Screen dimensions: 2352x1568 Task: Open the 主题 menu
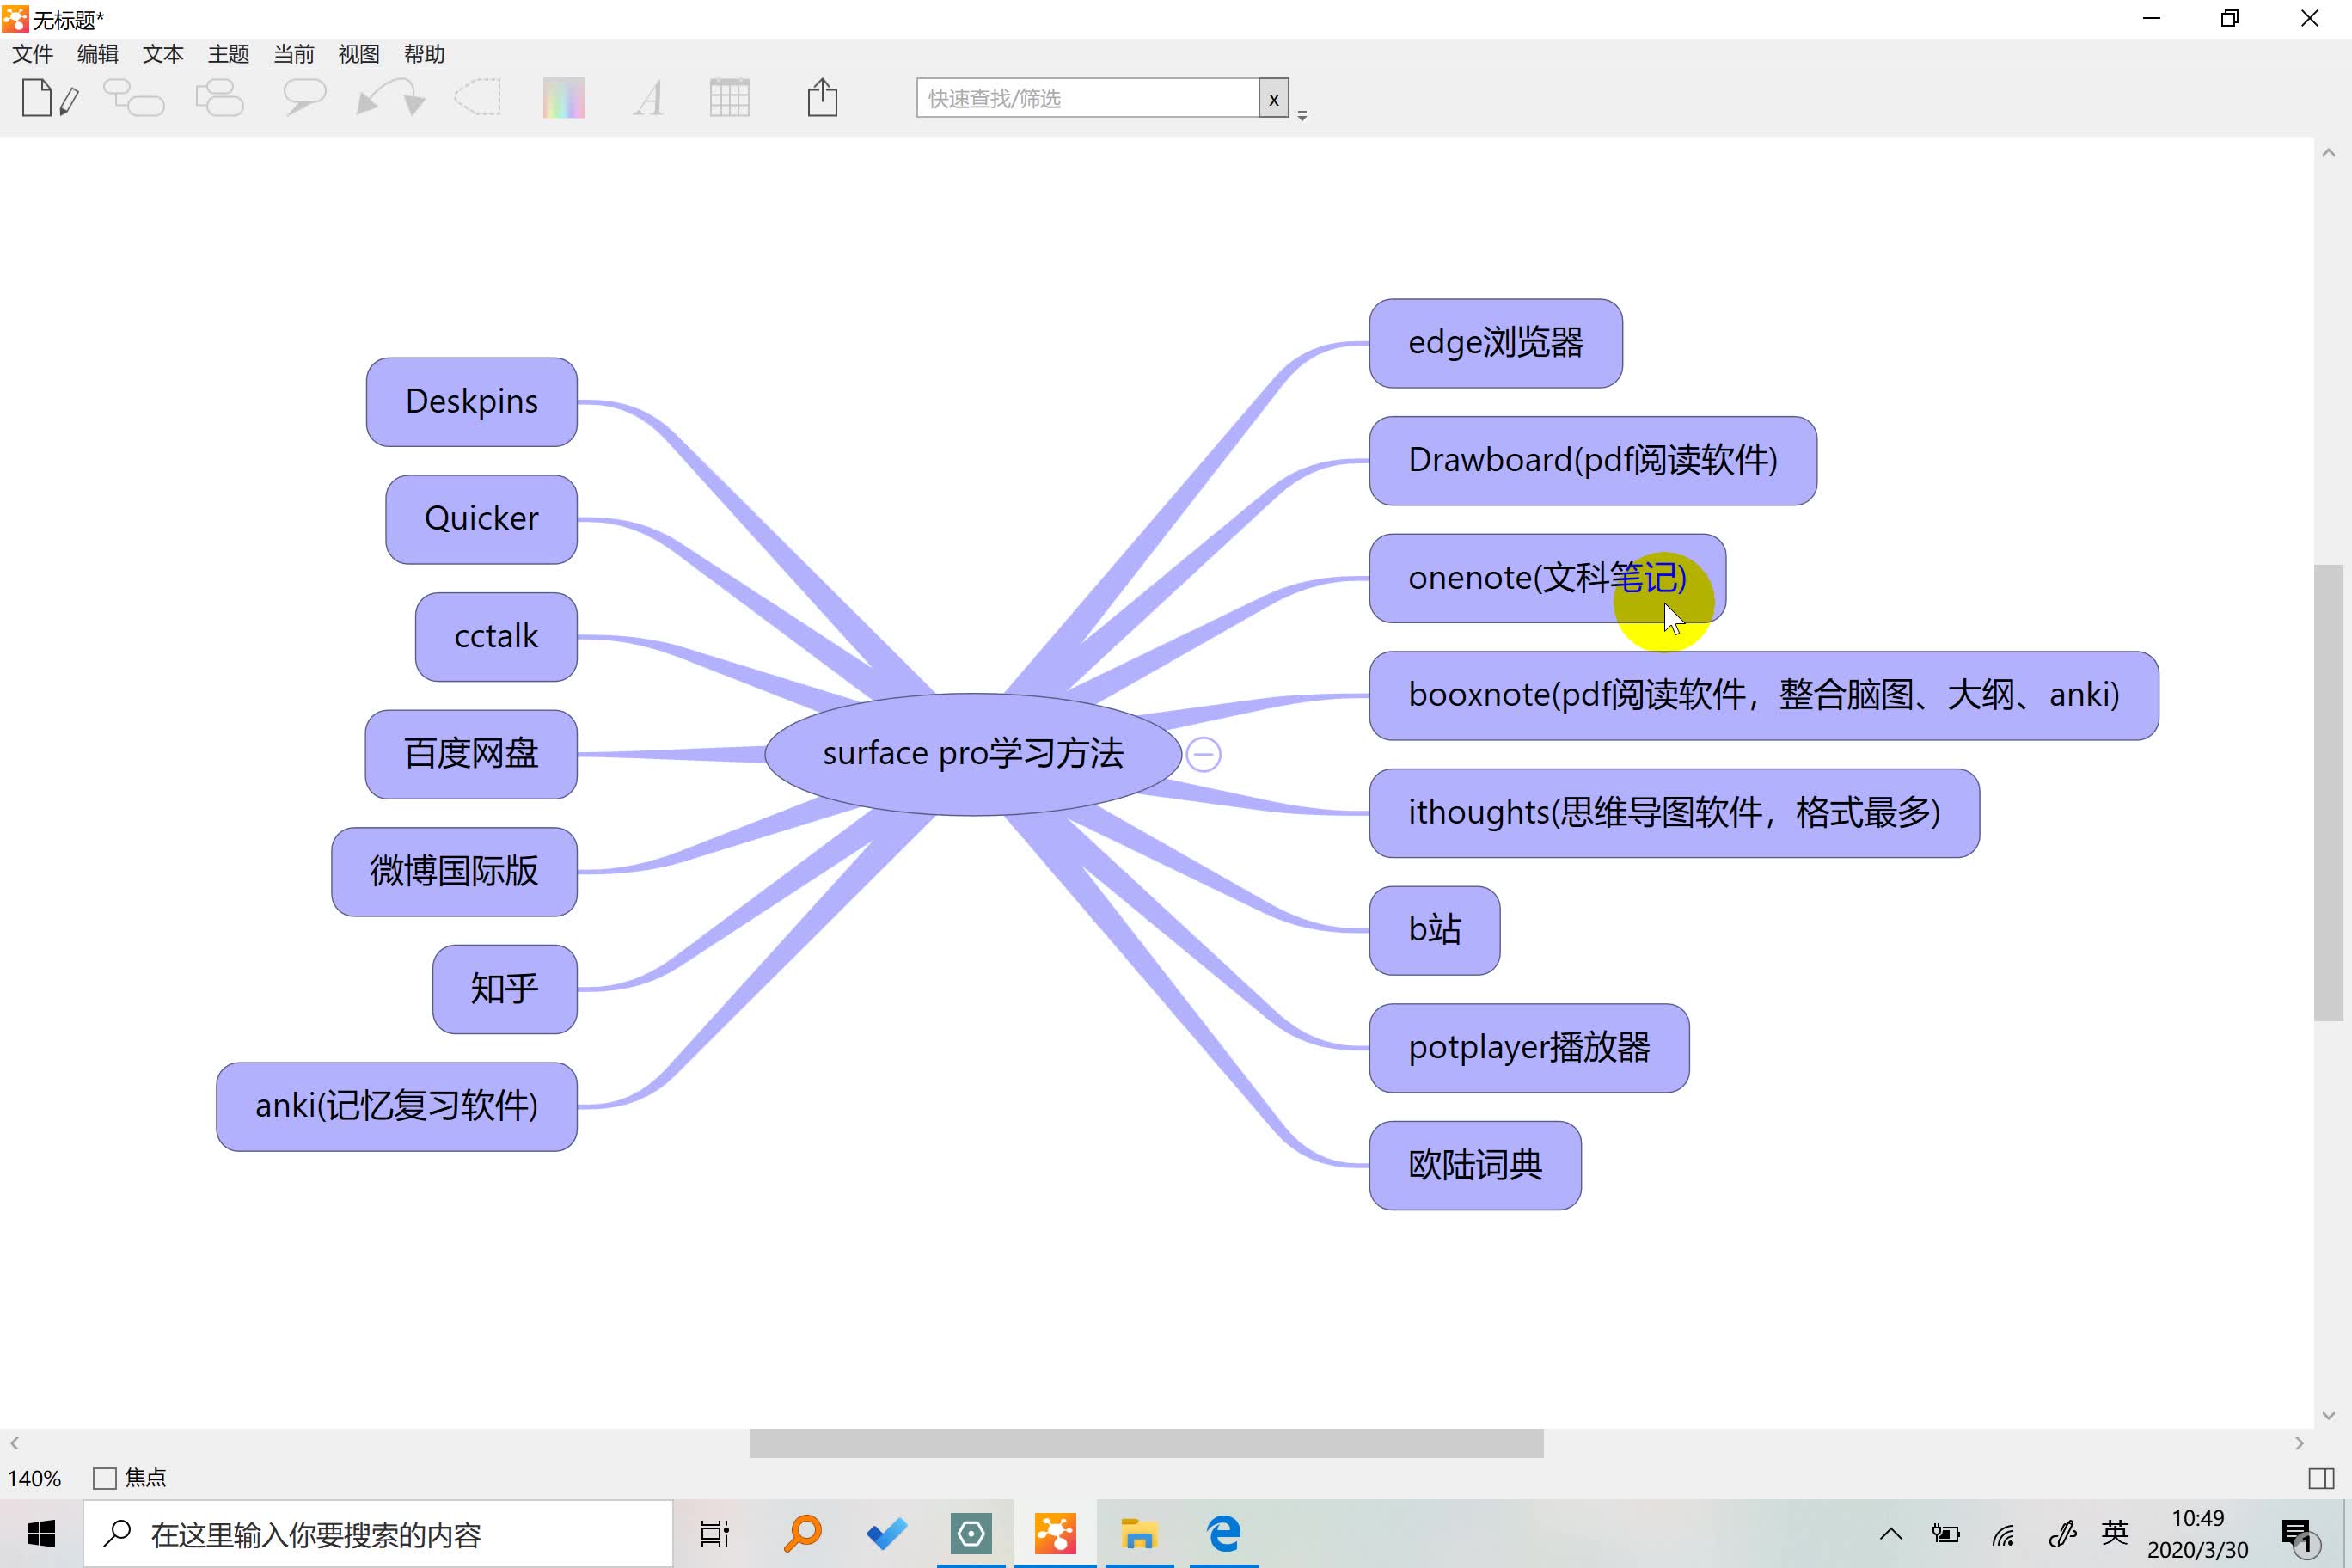[228, 54]
